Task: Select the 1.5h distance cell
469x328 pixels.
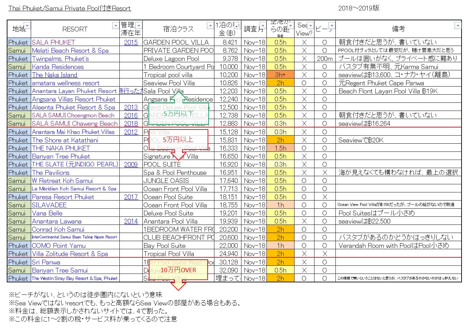Action: [280, 148]
